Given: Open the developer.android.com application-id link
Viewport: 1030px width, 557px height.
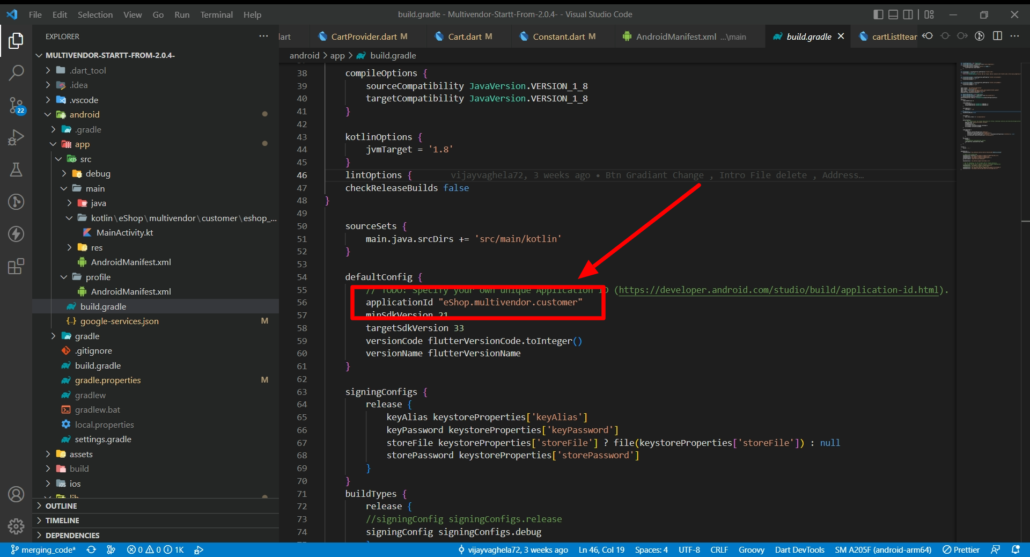Looking at the screenshot, I should click(x=778, y=290).
